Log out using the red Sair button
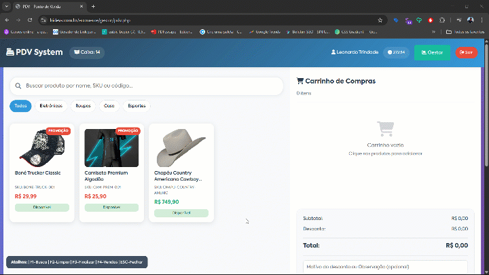The width and height of the screenshot is (489, 275). (466, 52)
